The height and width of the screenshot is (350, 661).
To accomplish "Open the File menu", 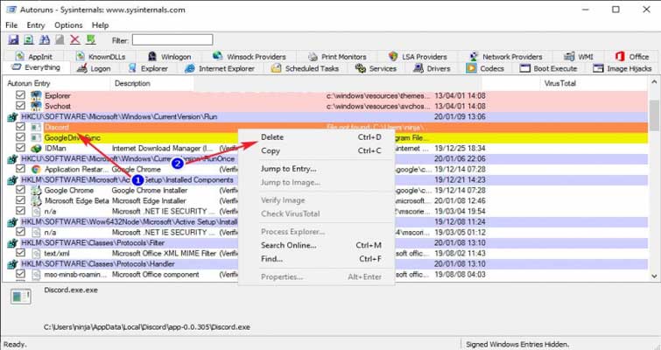I will coord(11,25).
